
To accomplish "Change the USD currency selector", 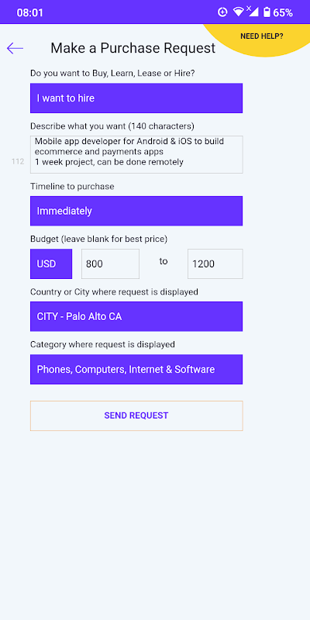I will coord(51,263).
